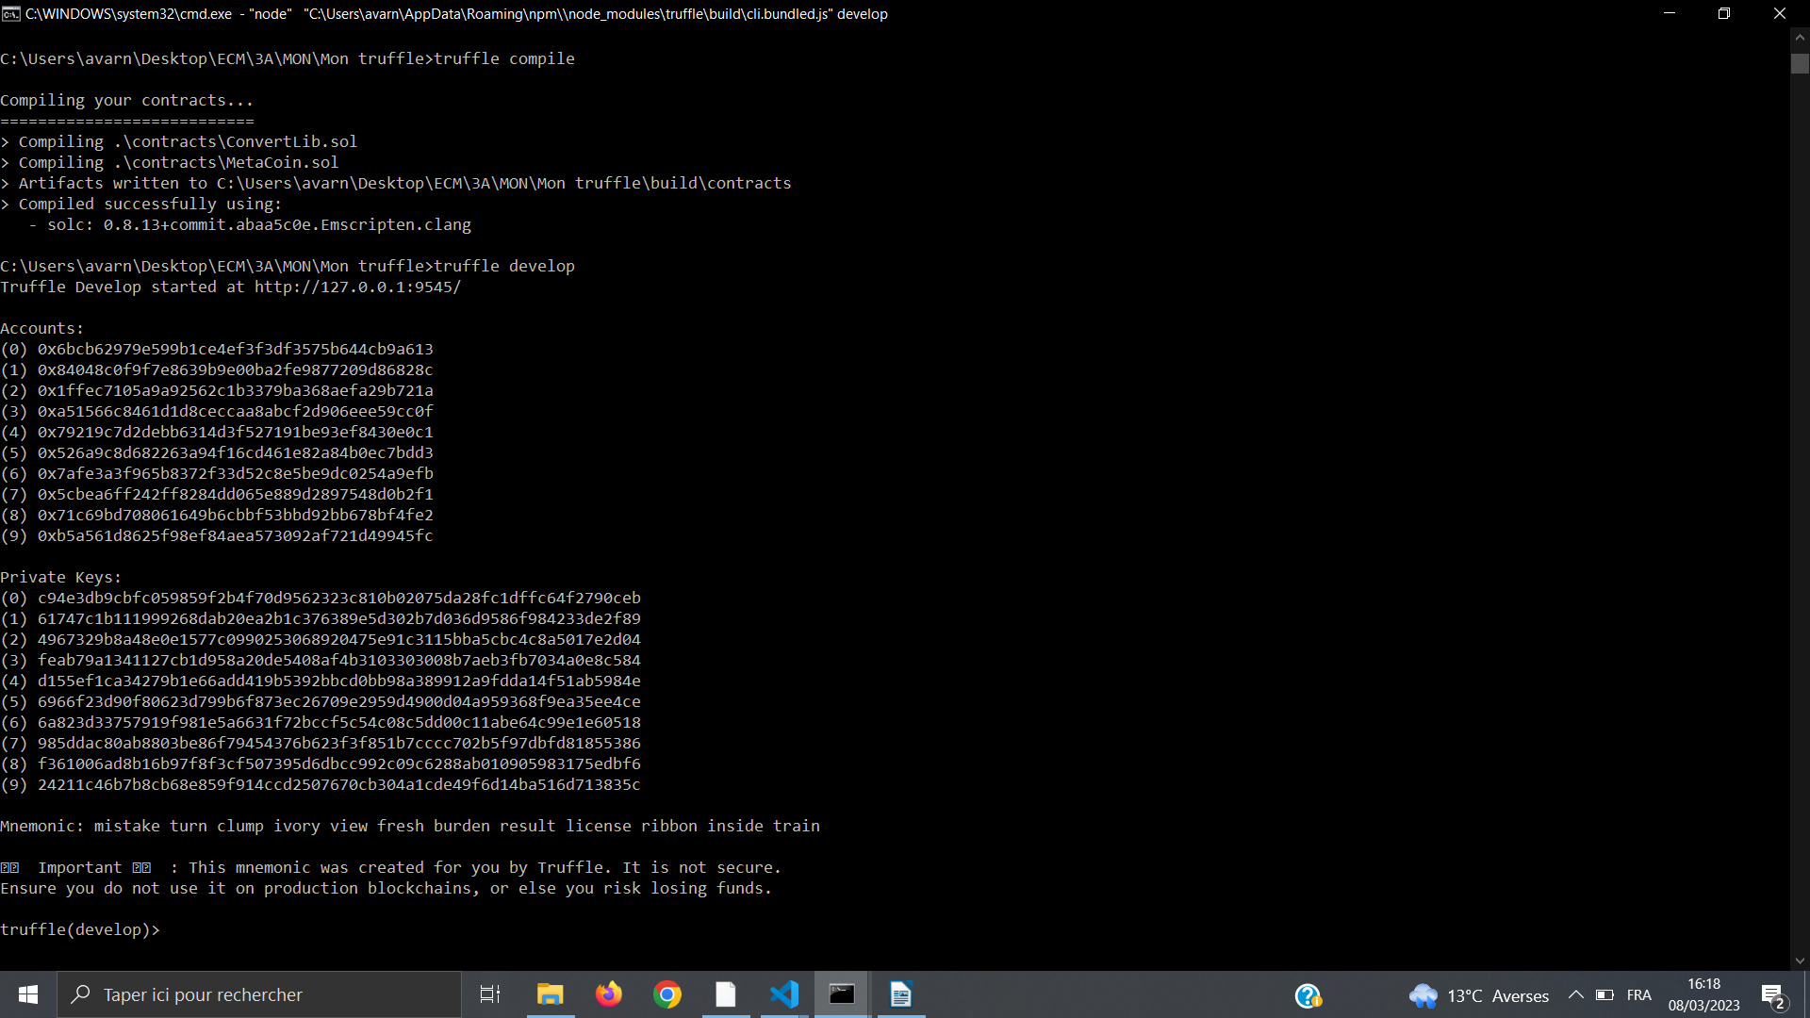The height and width of the screenshot is (1018, 1810).
Task: Open Task View from the taskbar
Action: coord(490,994)
